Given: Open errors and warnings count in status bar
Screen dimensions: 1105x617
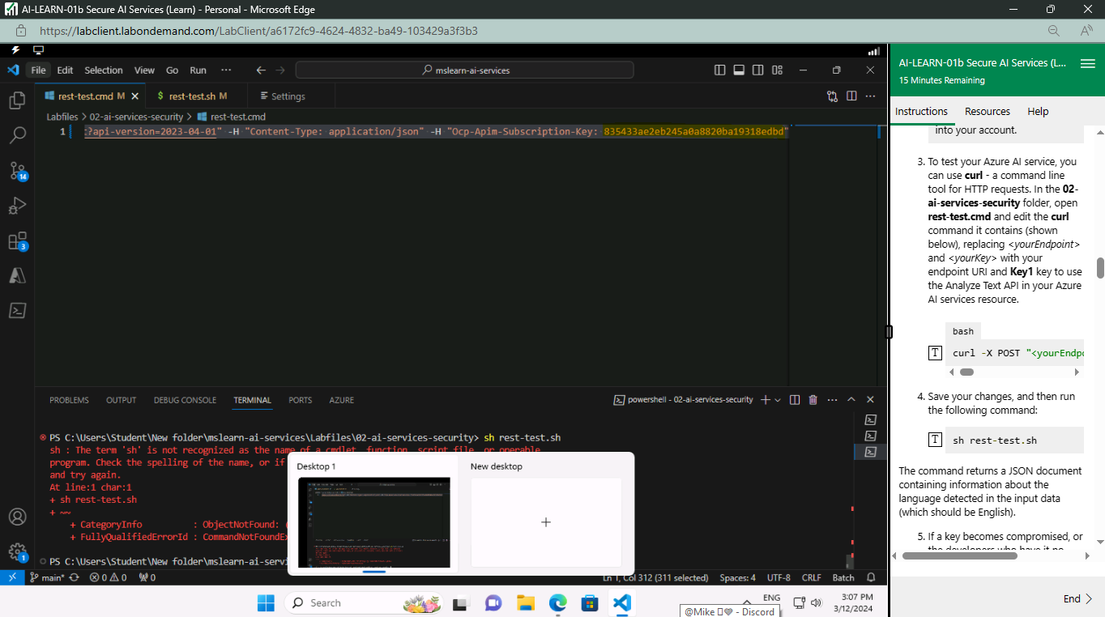Looking at the screenshot, I should coord(109,577).
